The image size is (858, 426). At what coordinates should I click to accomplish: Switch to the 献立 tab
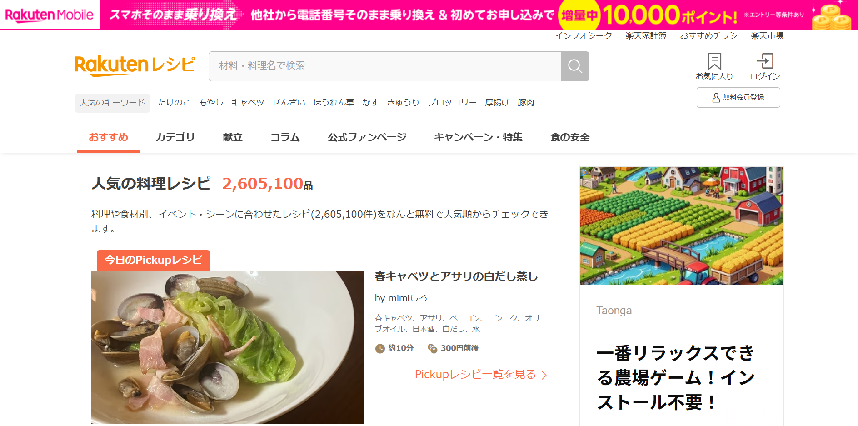click(x=233, y=137)
